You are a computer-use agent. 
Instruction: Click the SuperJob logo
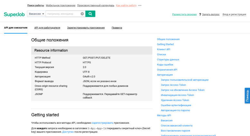click(14, 14)
